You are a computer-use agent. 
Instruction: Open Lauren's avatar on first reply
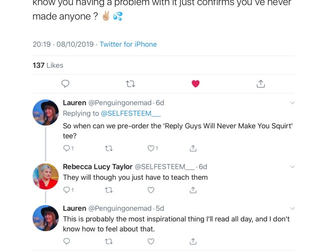pyautogui.click(x=45, y=112)
